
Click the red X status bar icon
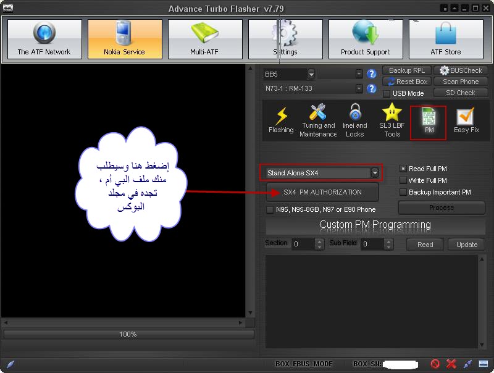coord(451,364)
